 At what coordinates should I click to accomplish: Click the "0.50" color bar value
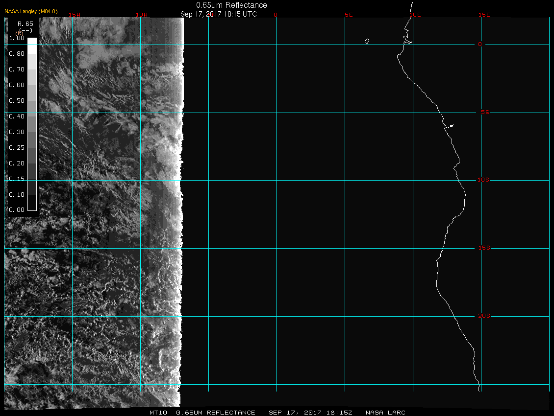pyautogui.click(x=17, y=100)
